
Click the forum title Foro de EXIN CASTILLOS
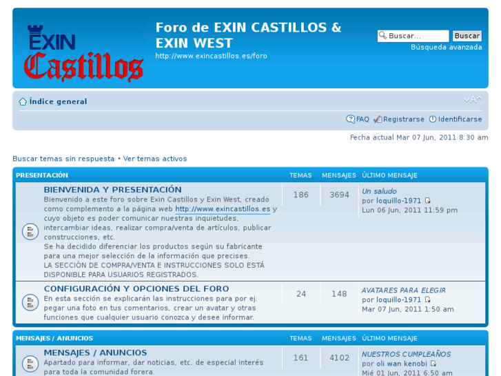click(248, 35)
